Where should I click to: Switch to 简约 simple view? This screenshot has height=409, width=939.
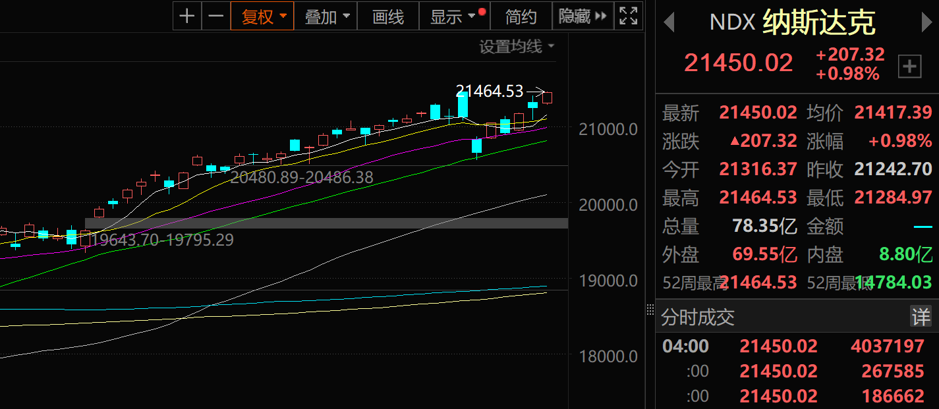pyautogui.click(x=521, y=16)
